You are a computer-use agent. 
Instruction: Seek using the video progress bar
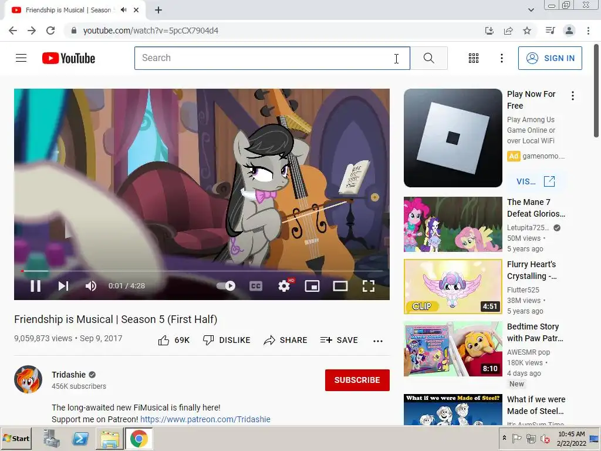[x=202, y=271]
